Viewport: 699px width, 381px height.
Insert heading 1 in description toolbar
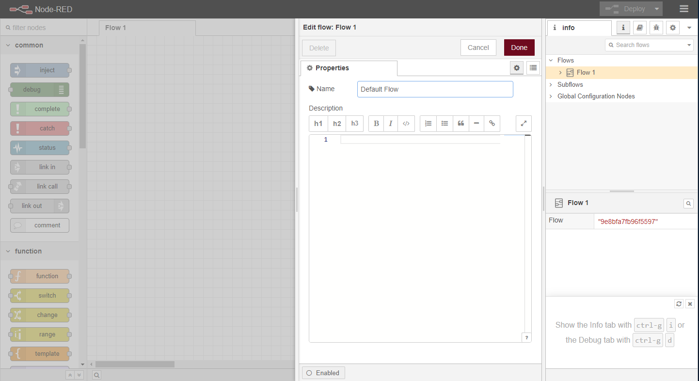click(318, 124)
